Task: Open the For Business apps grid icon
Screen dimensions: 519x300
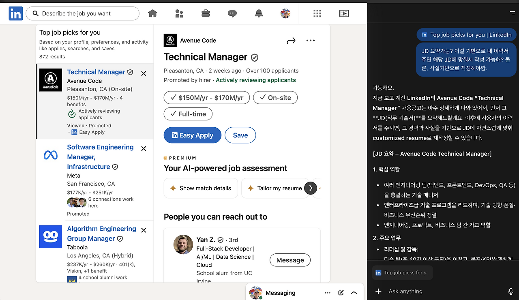Action: point(317,13)
